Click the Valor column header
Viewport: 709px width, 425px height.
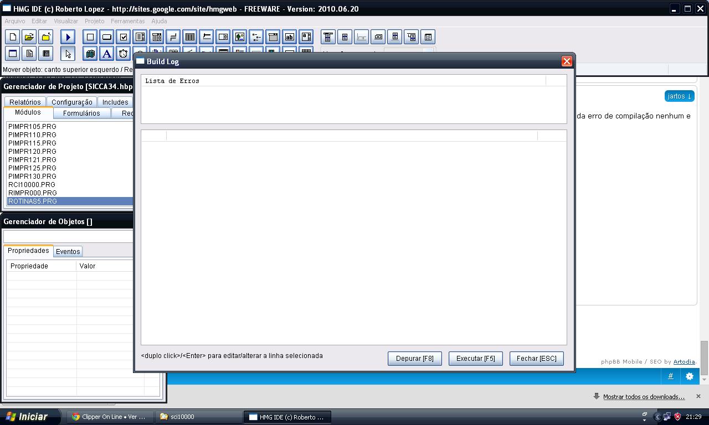point(105,266)
